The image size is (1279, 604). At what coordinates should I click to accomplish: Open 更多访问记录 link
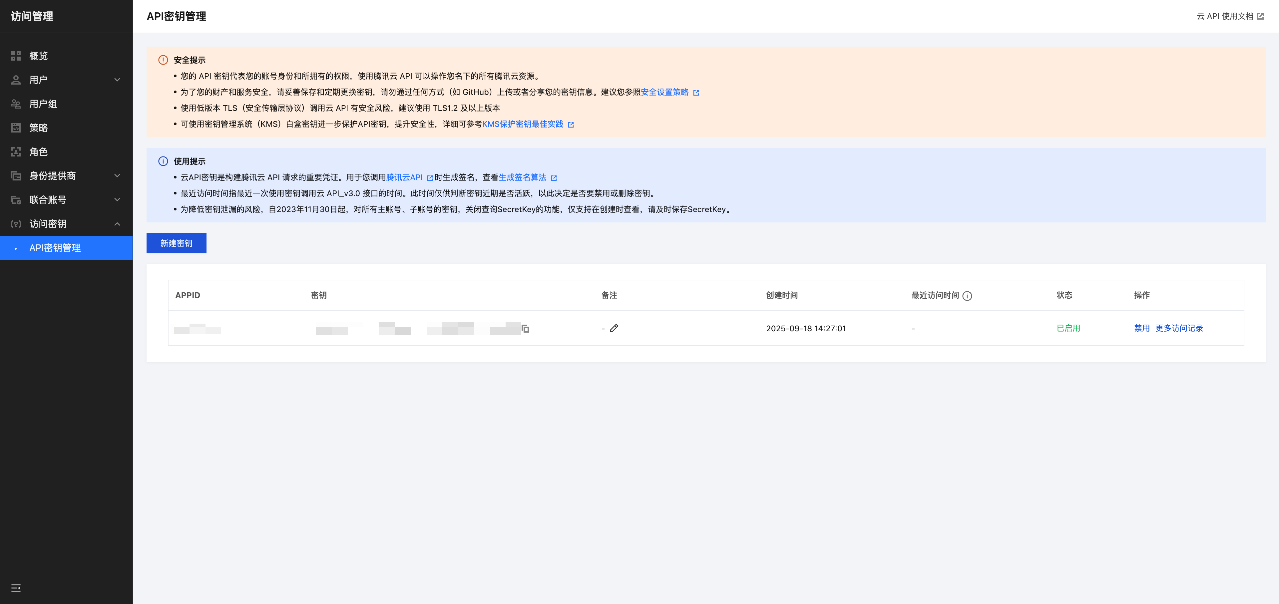pos(1179,328)
